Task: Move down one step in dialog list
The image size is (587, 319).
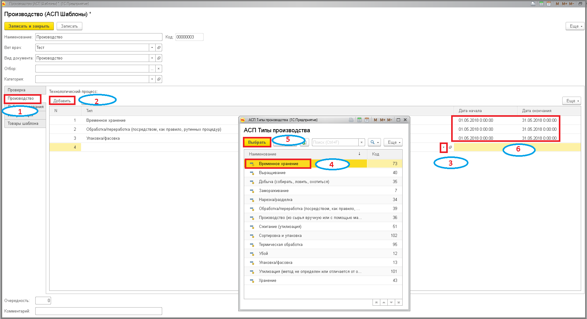Action: click(x=391, y=302)
